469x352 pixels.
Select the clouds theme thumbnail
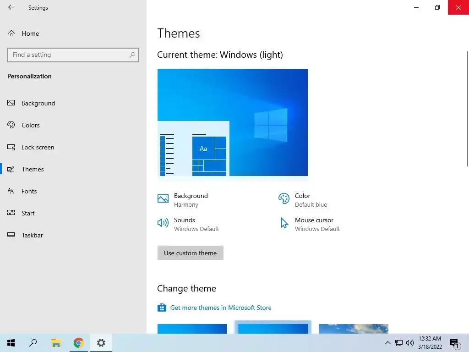(x=354, y=329)
